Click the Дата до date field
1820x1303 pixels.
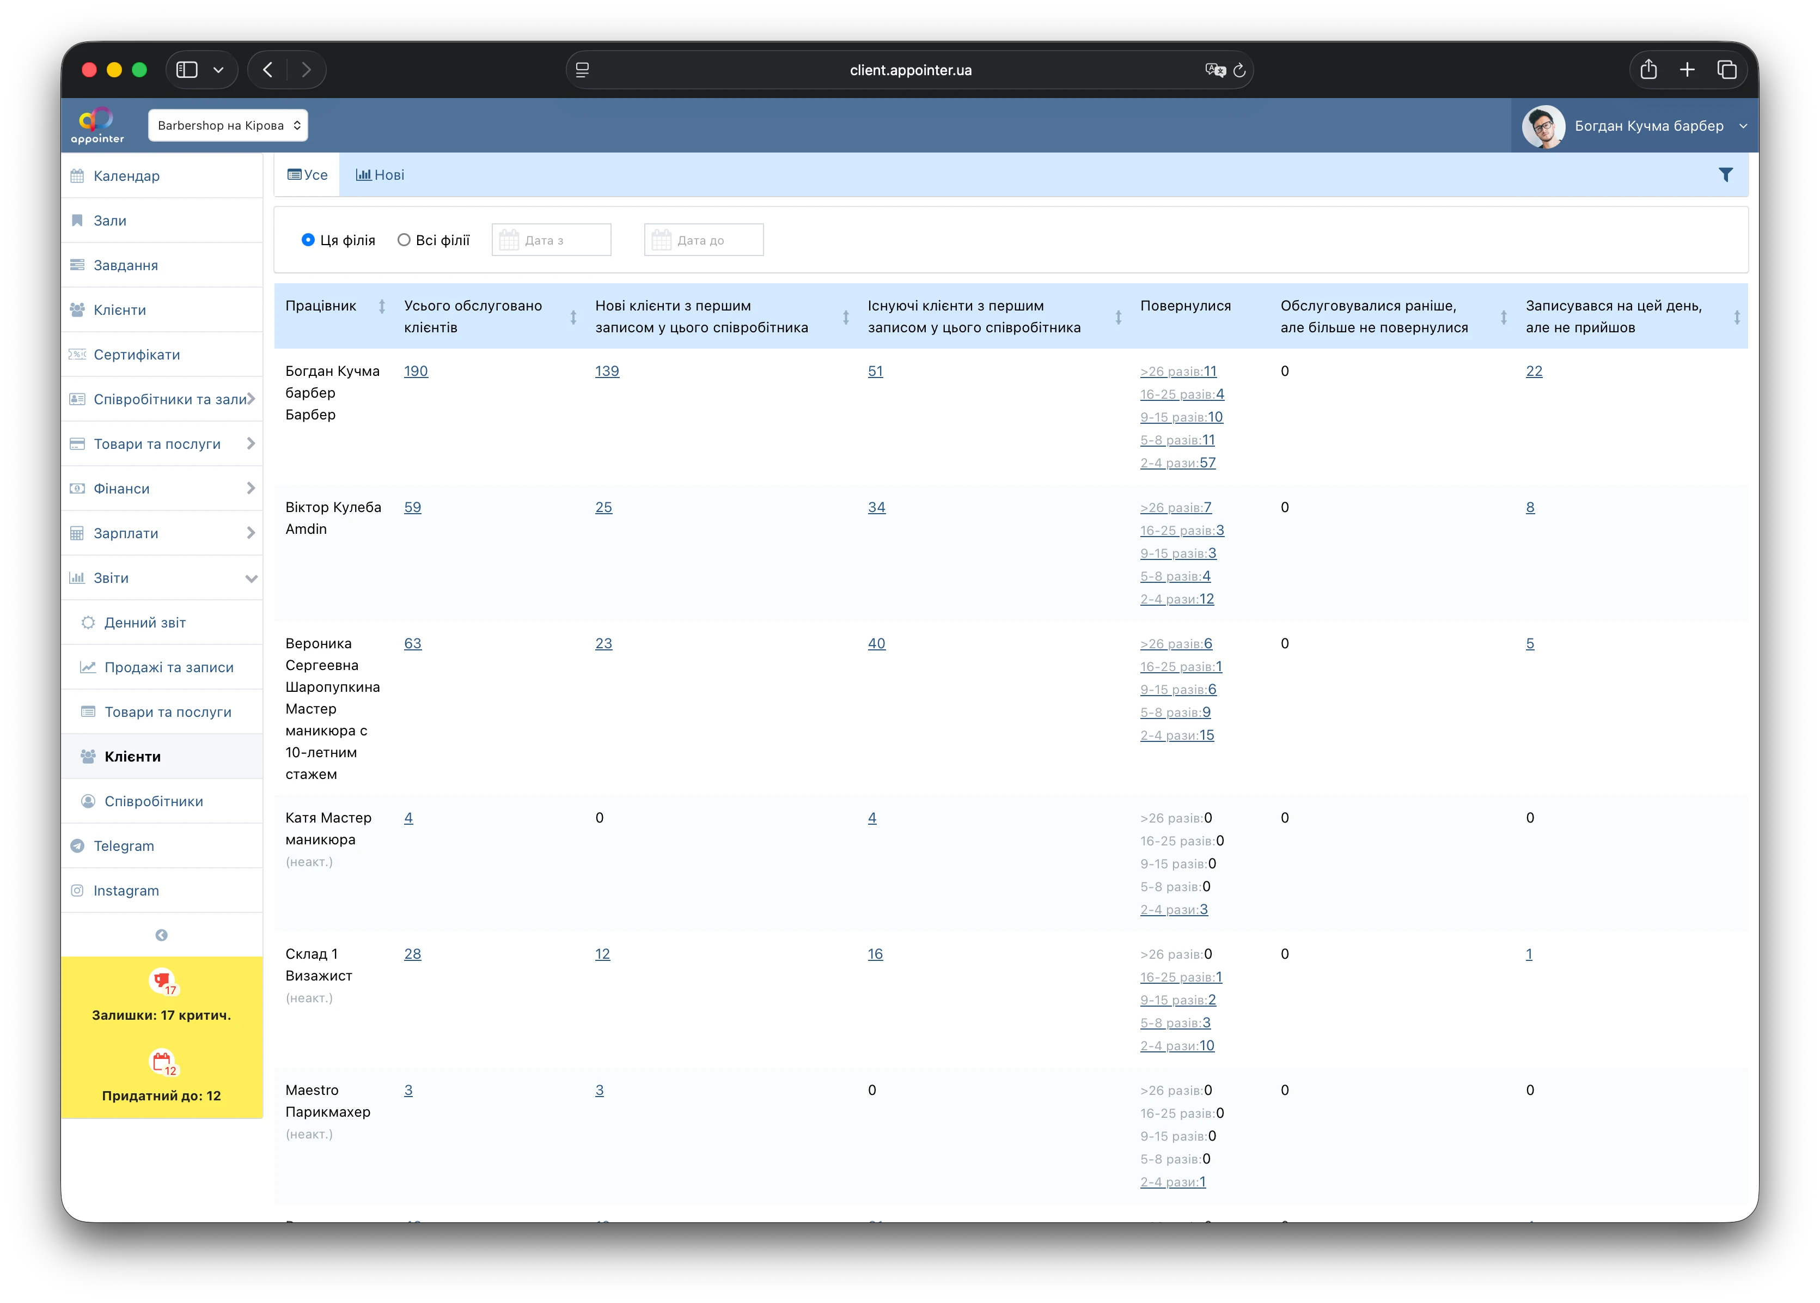click(704, 240)
